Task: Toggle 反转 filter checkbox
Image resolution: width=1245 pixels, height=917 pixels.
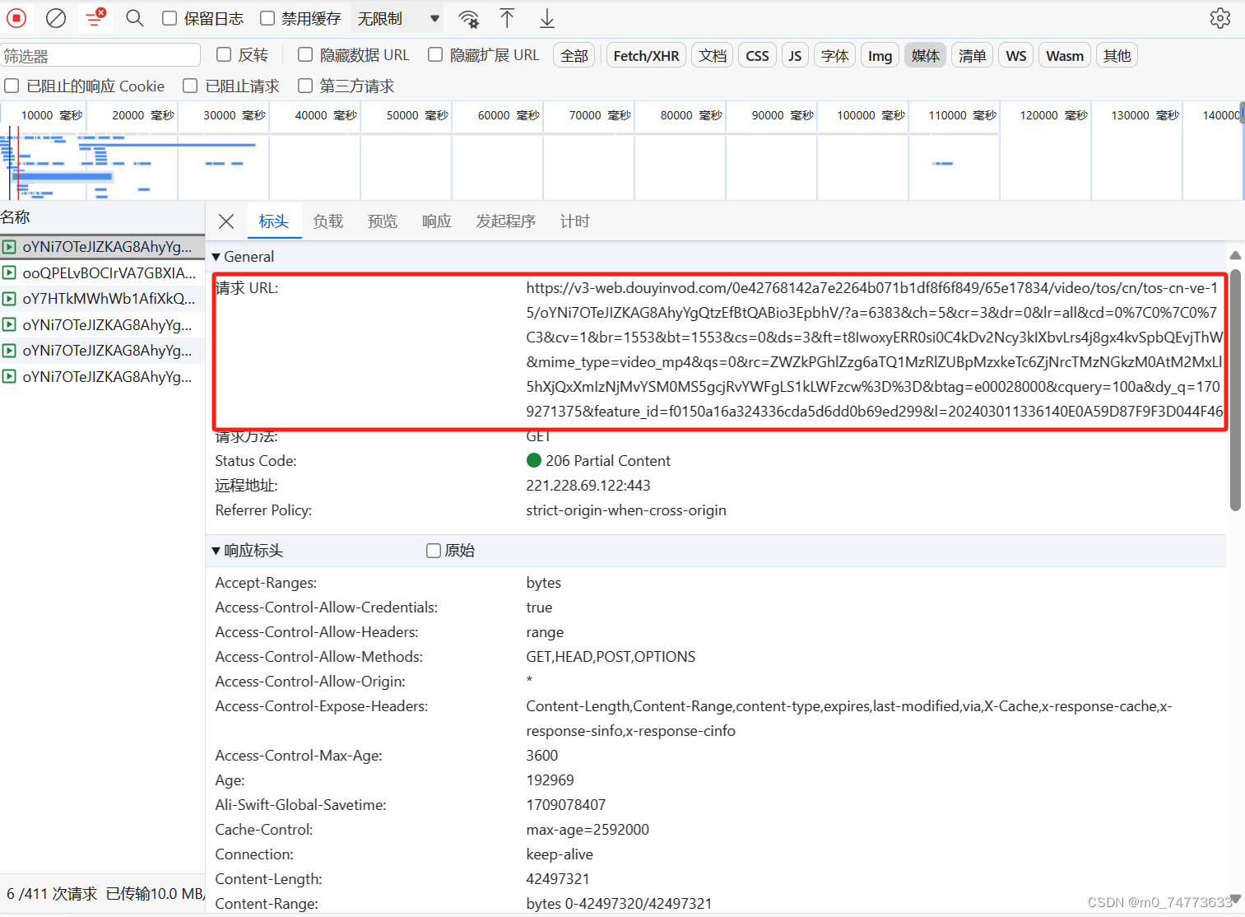Action: 224,54
